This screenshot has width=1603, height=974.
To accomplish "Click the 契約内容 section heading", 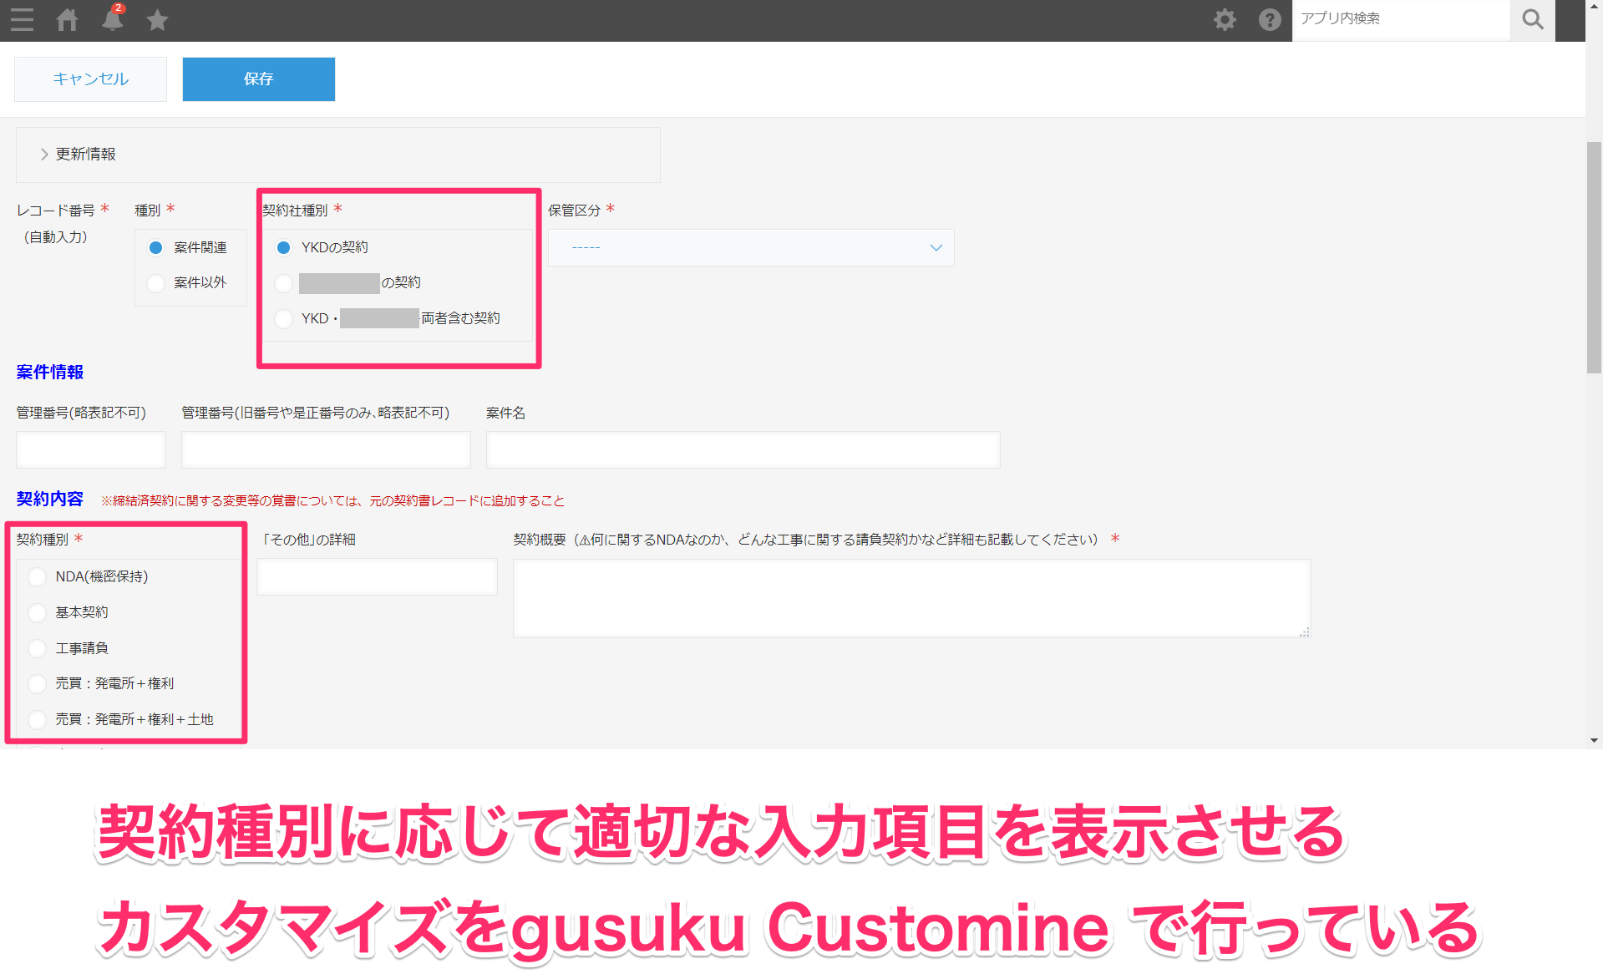I will point(50,500).
